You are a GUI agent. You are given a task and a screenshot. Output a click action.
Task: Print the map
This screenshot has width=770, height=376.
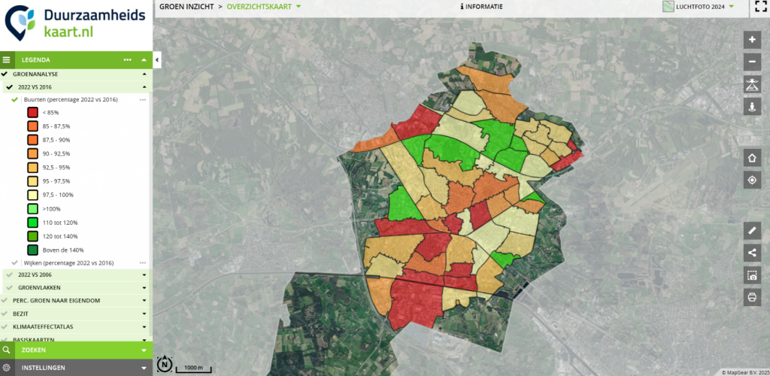(751, 297)
